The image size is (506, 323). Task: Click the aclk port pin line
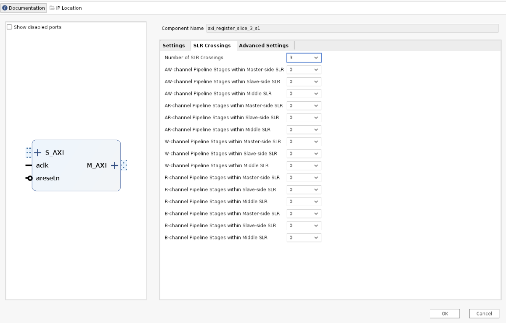(29, 165)
